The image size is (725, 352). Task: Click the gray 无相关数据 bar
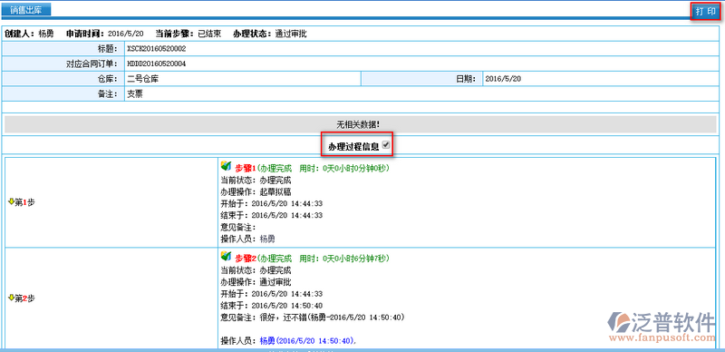pyautogui.click(x=361, y=124)
